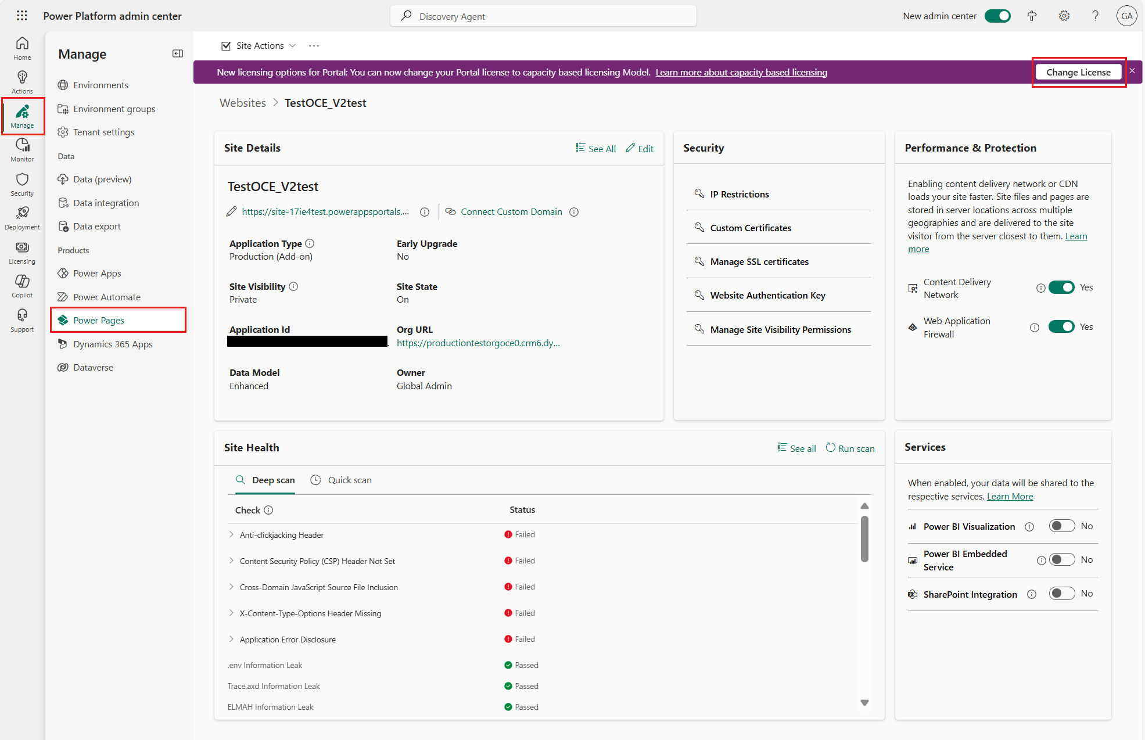Collapse the Manage navigation pane icon
The image size is (1145, 740).
tap(178, 53)
